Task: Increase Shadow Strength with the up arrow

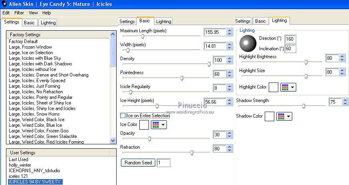Action: click(x=345, y=100)
